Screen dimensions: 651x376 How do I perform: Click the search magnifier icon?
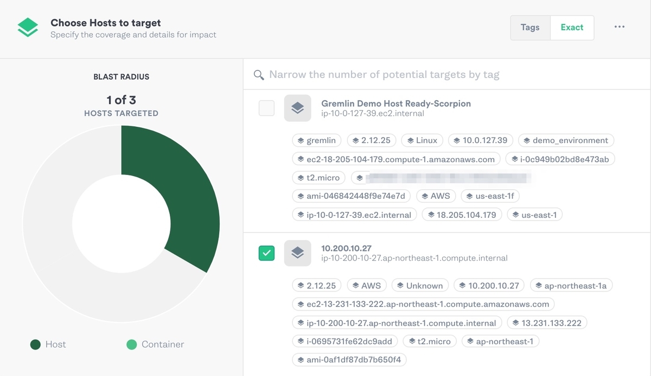259,74
